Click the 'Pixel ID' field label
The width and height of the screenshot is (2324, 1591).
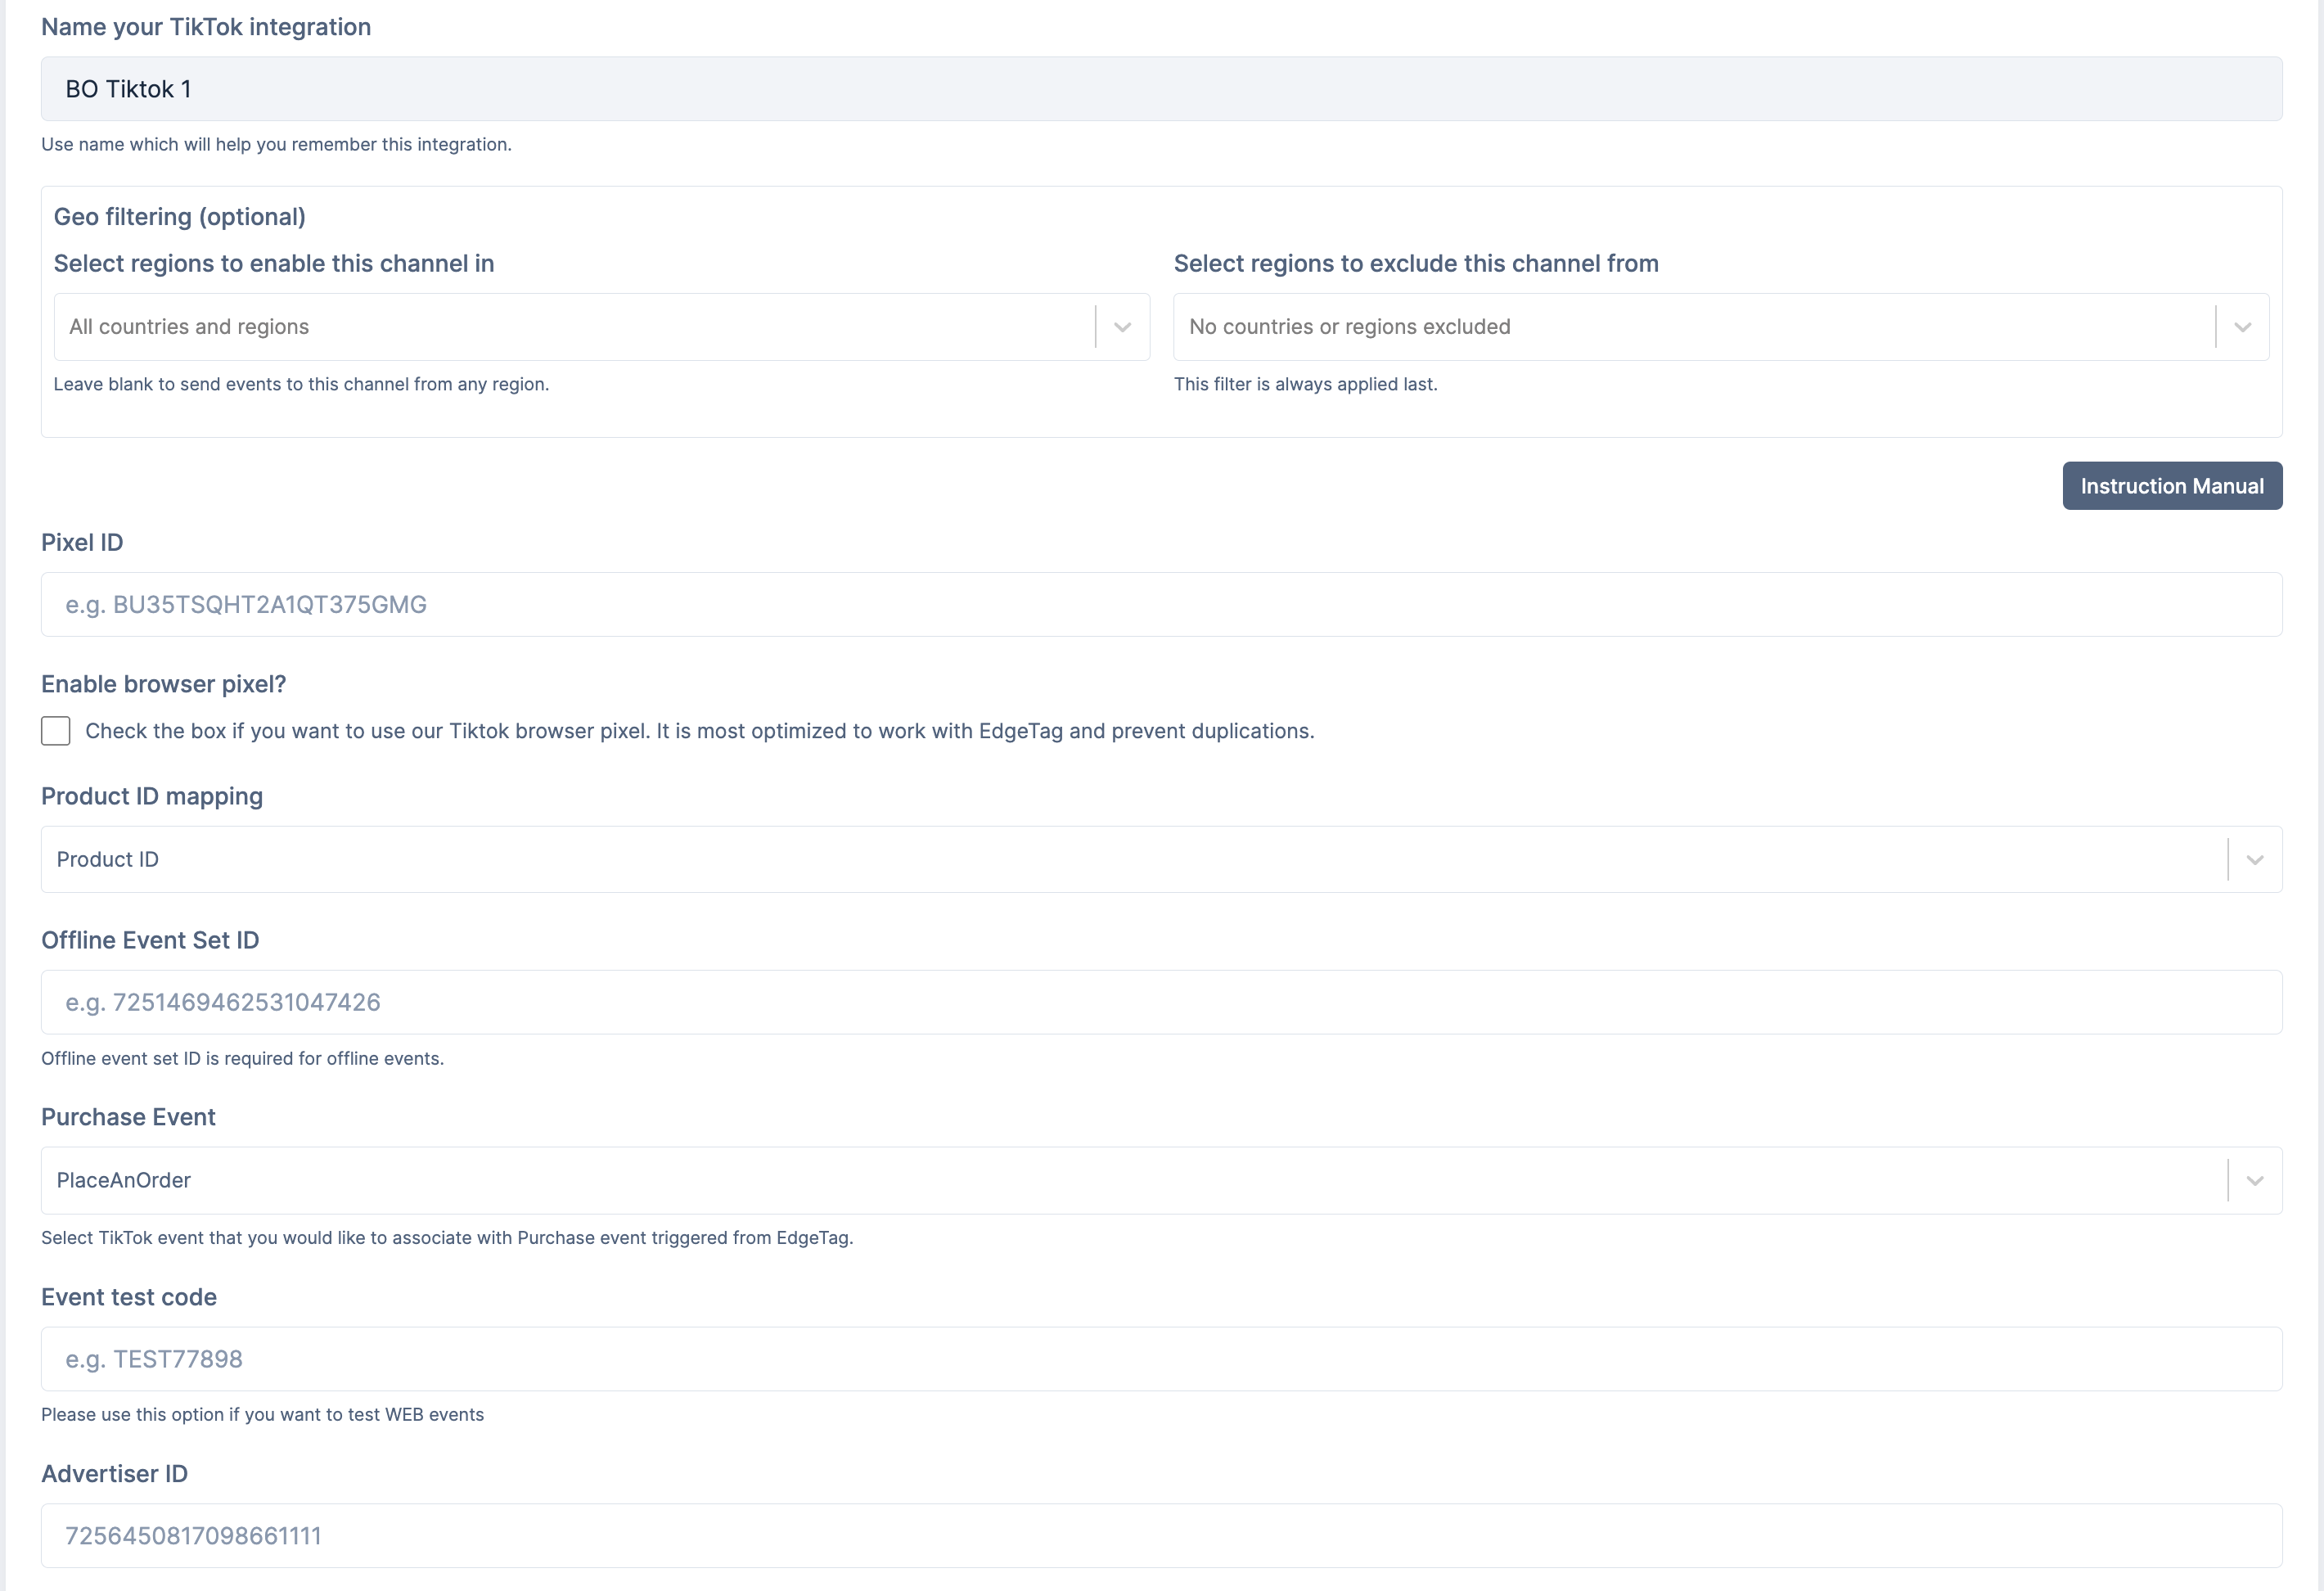point(82,543)
